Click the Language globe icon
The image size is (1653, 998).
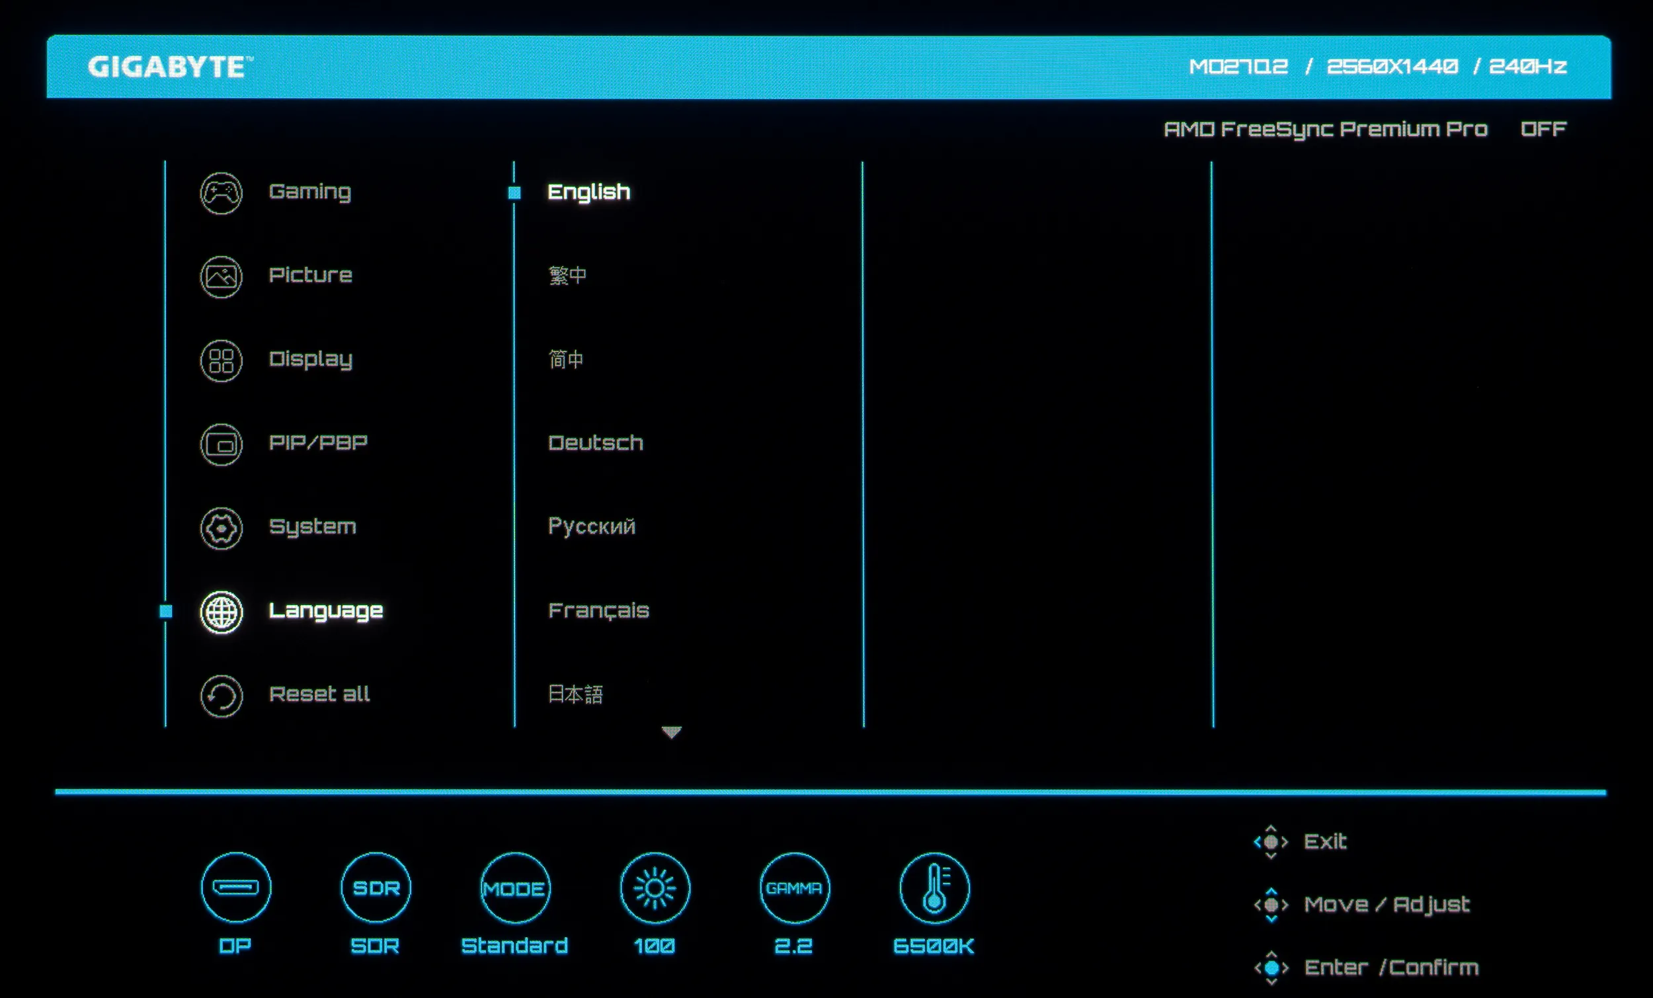tap(221, 611)
